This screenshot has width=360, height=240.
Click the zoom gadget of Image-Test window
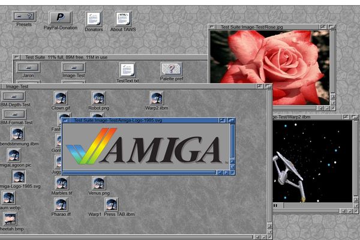coord(260,86)
